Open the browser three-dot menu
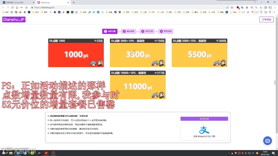Image resolution: width=278 pixels, height=156 pixels. click(x=275, y=7)
